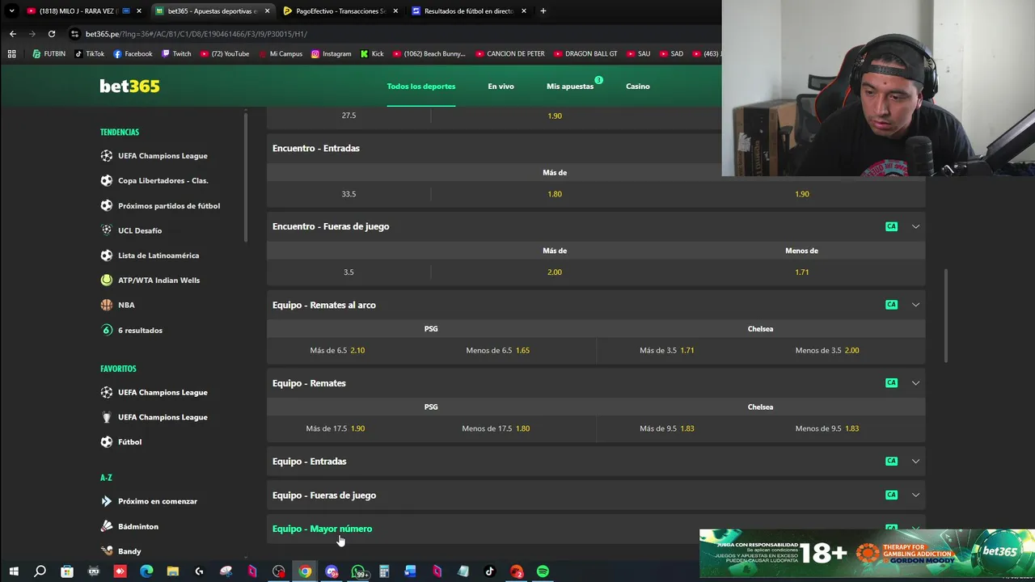The width and height of the screenshot is (1035, 582).
Task: Open WhatsApp from the taskbar
Action: pos(358,571)
